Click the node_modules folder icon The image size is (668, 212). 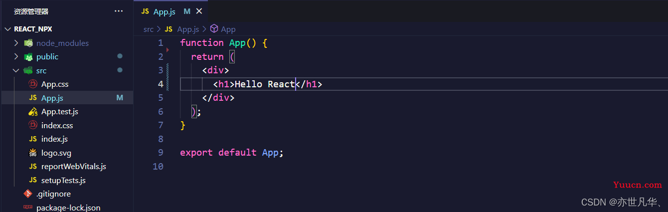click(28, 43)
